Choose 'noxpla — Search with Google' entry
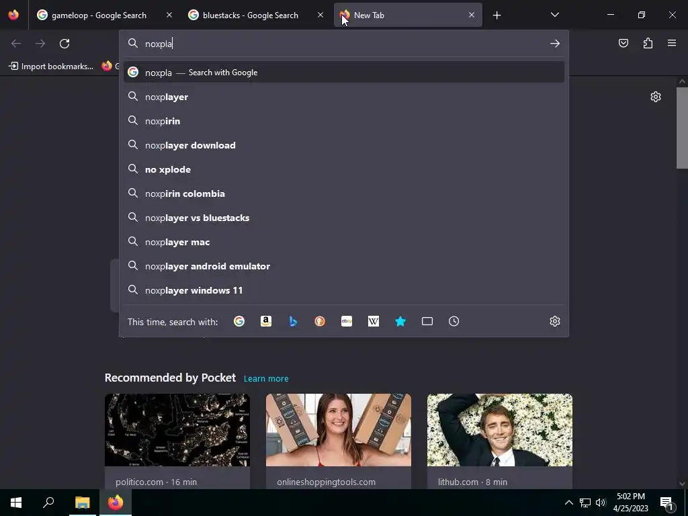 click(x=344, y=73)
